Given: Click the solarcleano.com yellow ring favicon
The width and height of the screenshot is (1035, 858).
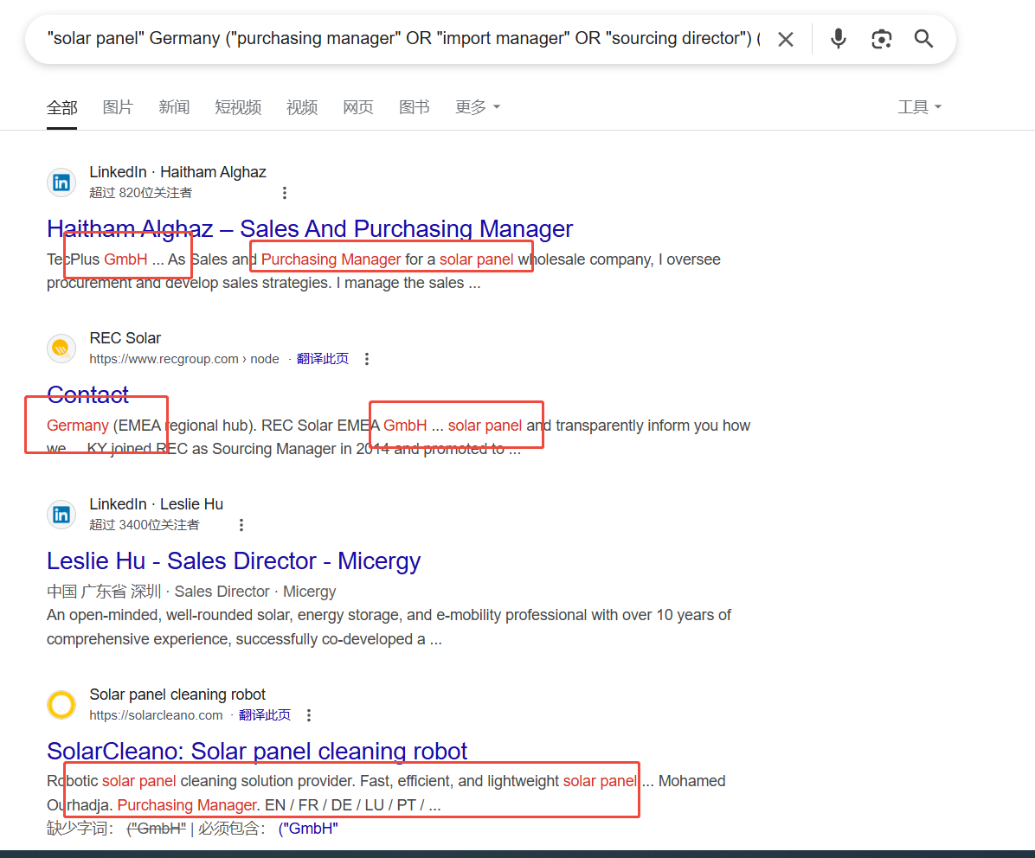Looking at the screenshot, I should [x=61, y=704].
